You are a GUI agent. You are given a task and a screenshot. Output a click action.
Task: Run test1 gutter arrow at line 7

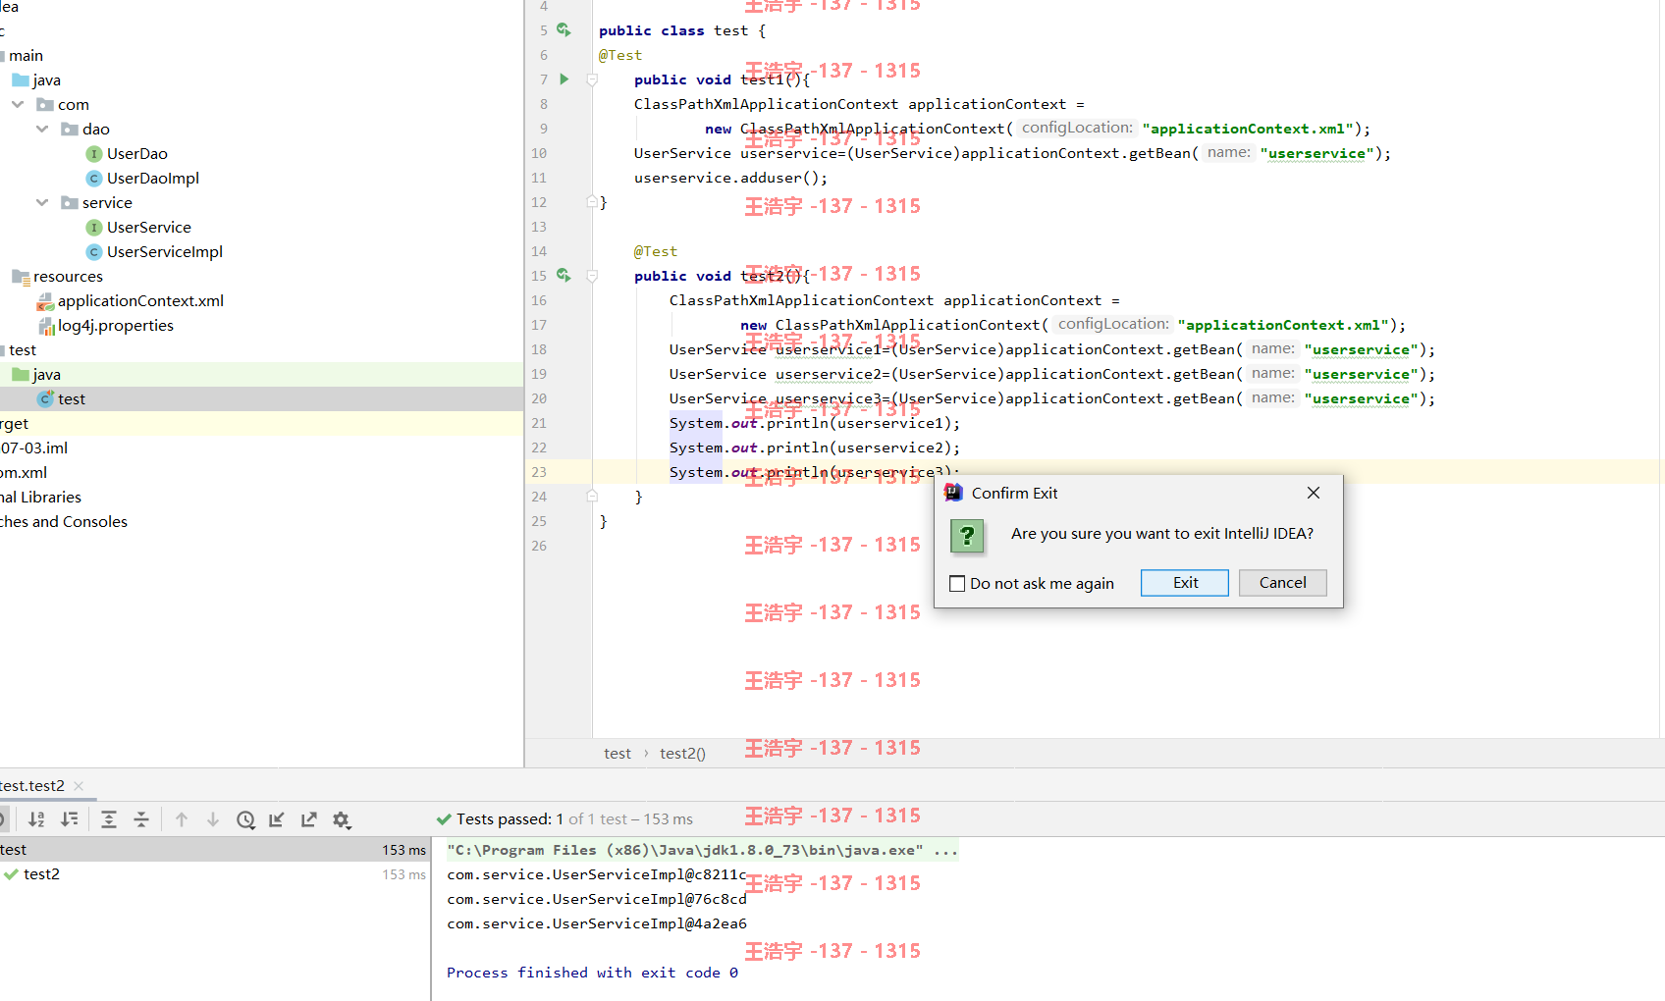[564, 79]
